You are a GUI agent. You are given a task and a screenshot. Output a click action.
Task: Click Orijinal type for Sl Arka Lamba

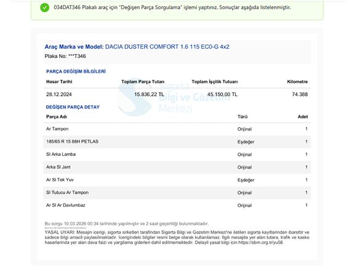244,155
